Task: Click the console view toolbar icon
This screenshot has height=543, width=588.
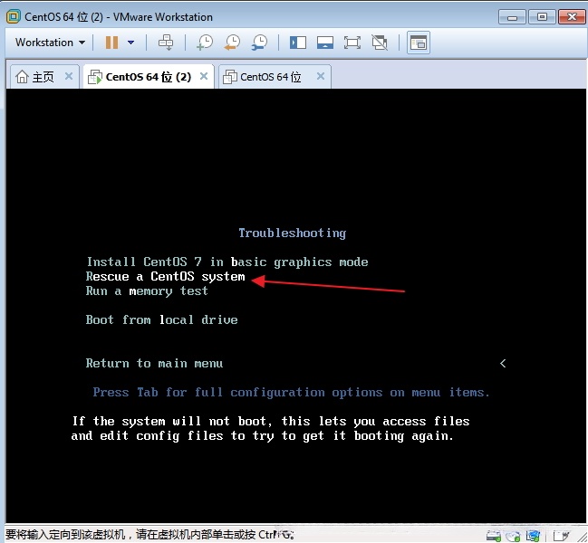Action: coord(419,43)
